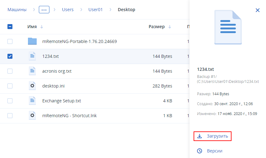
Task: Click the mRemoteNG Shortcut.lnk gear icon
Action: (32, 116)
